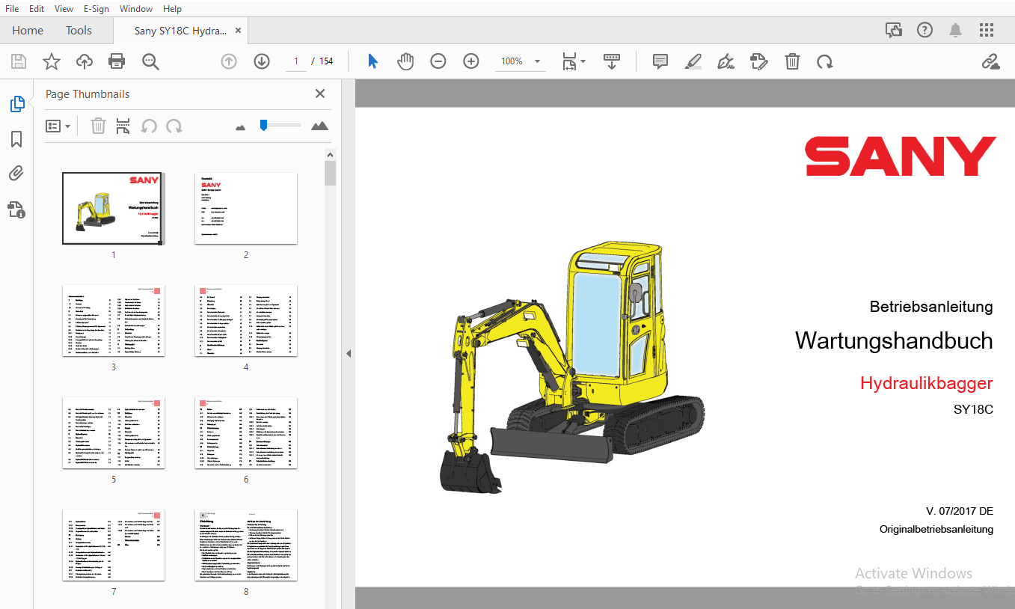Open the Edit PDF tool
The width and height of the screenshot is (1015, 609).
(x=758, y=61)
